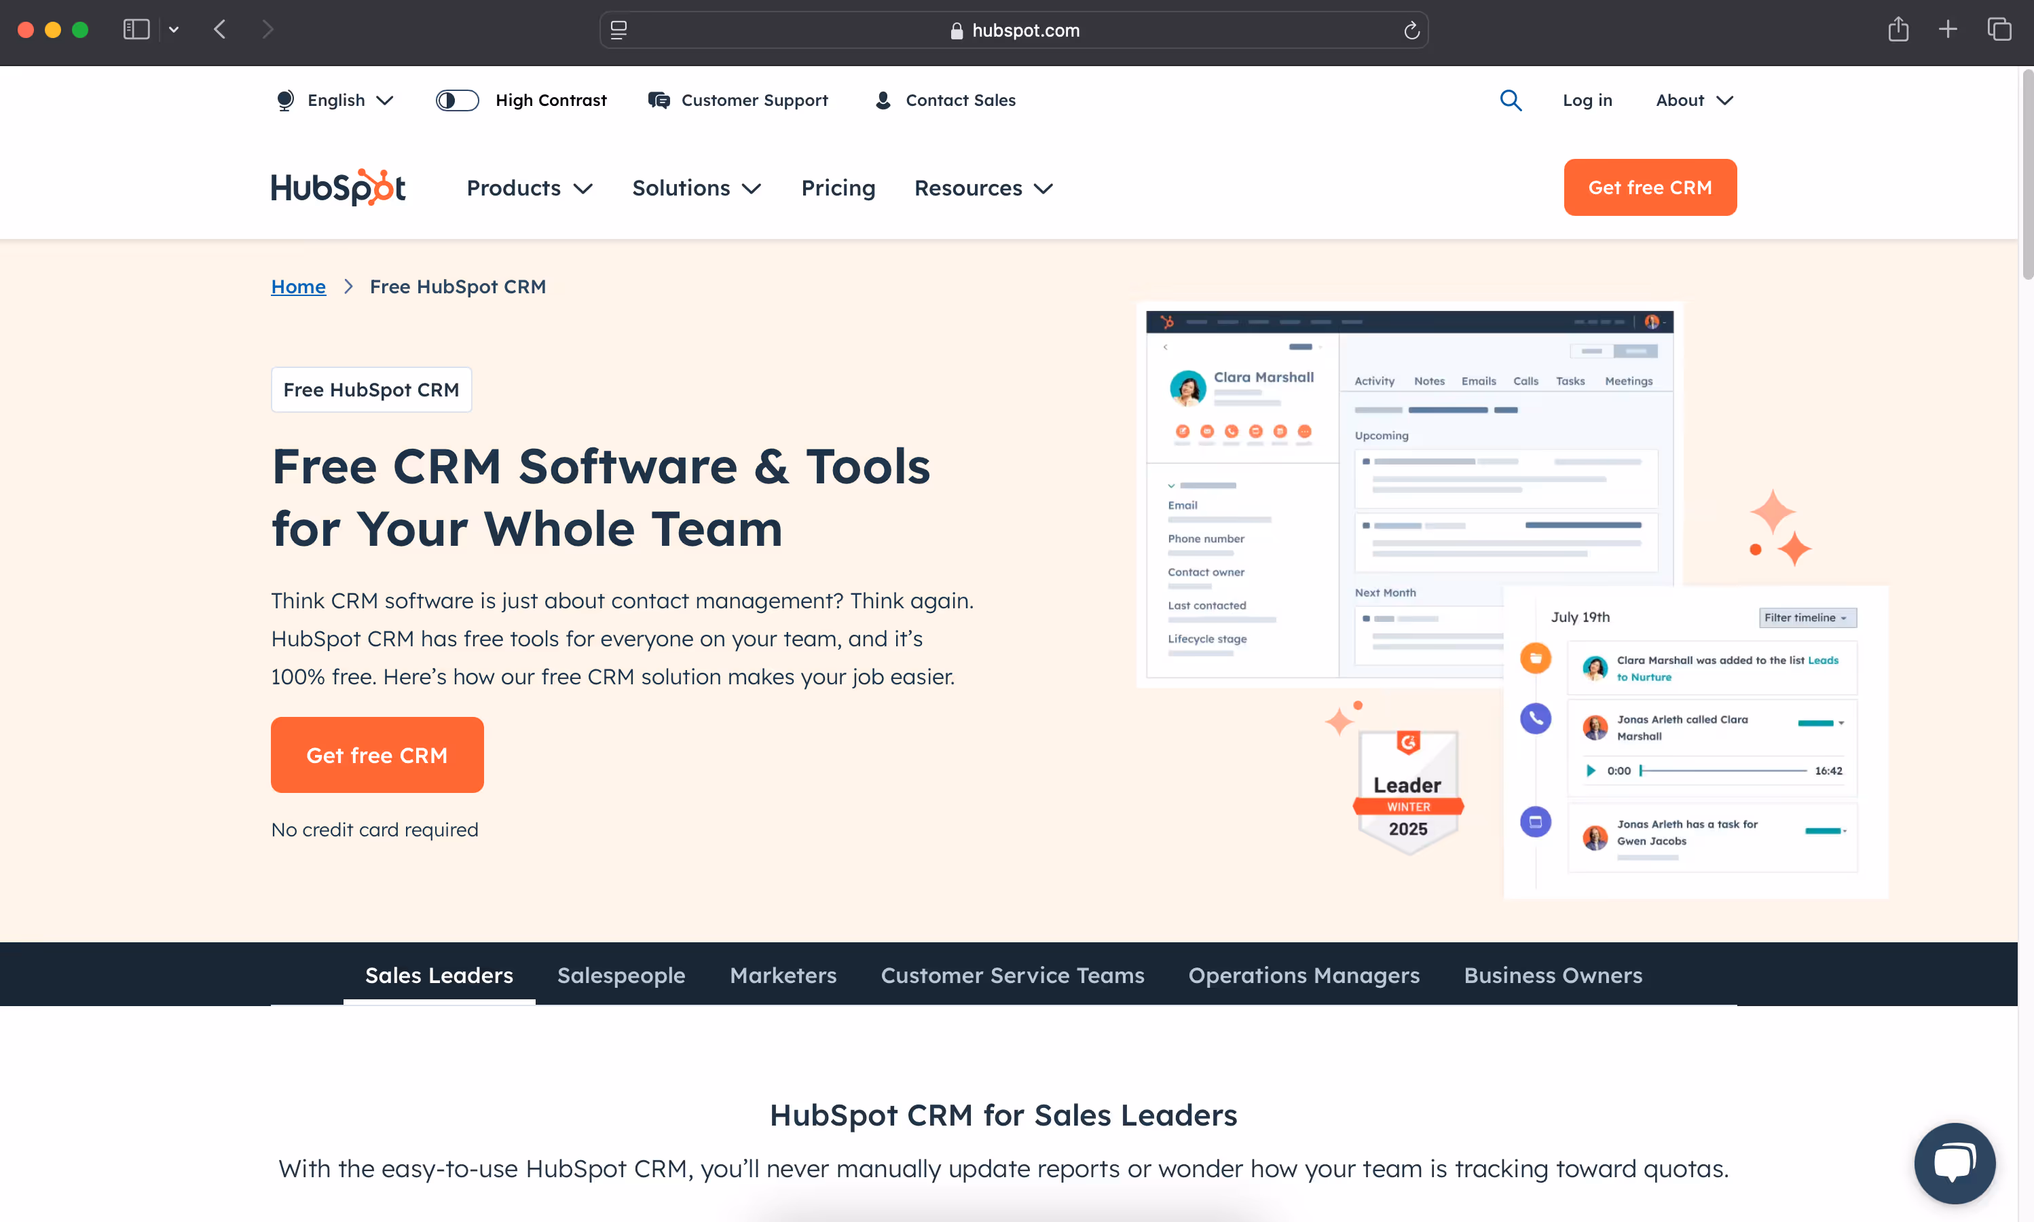Switch to the Salespeople tab
The width and height of the screenshot is (2034, 1222).
[x=621, y=975]
